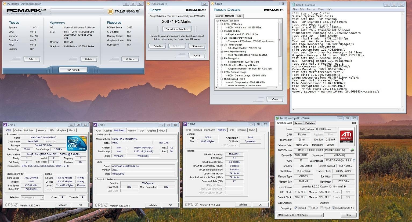Collapse the Multithreaded Test 1 node
Viewport: 412px width, 222px height.
(x=221, y=79)
